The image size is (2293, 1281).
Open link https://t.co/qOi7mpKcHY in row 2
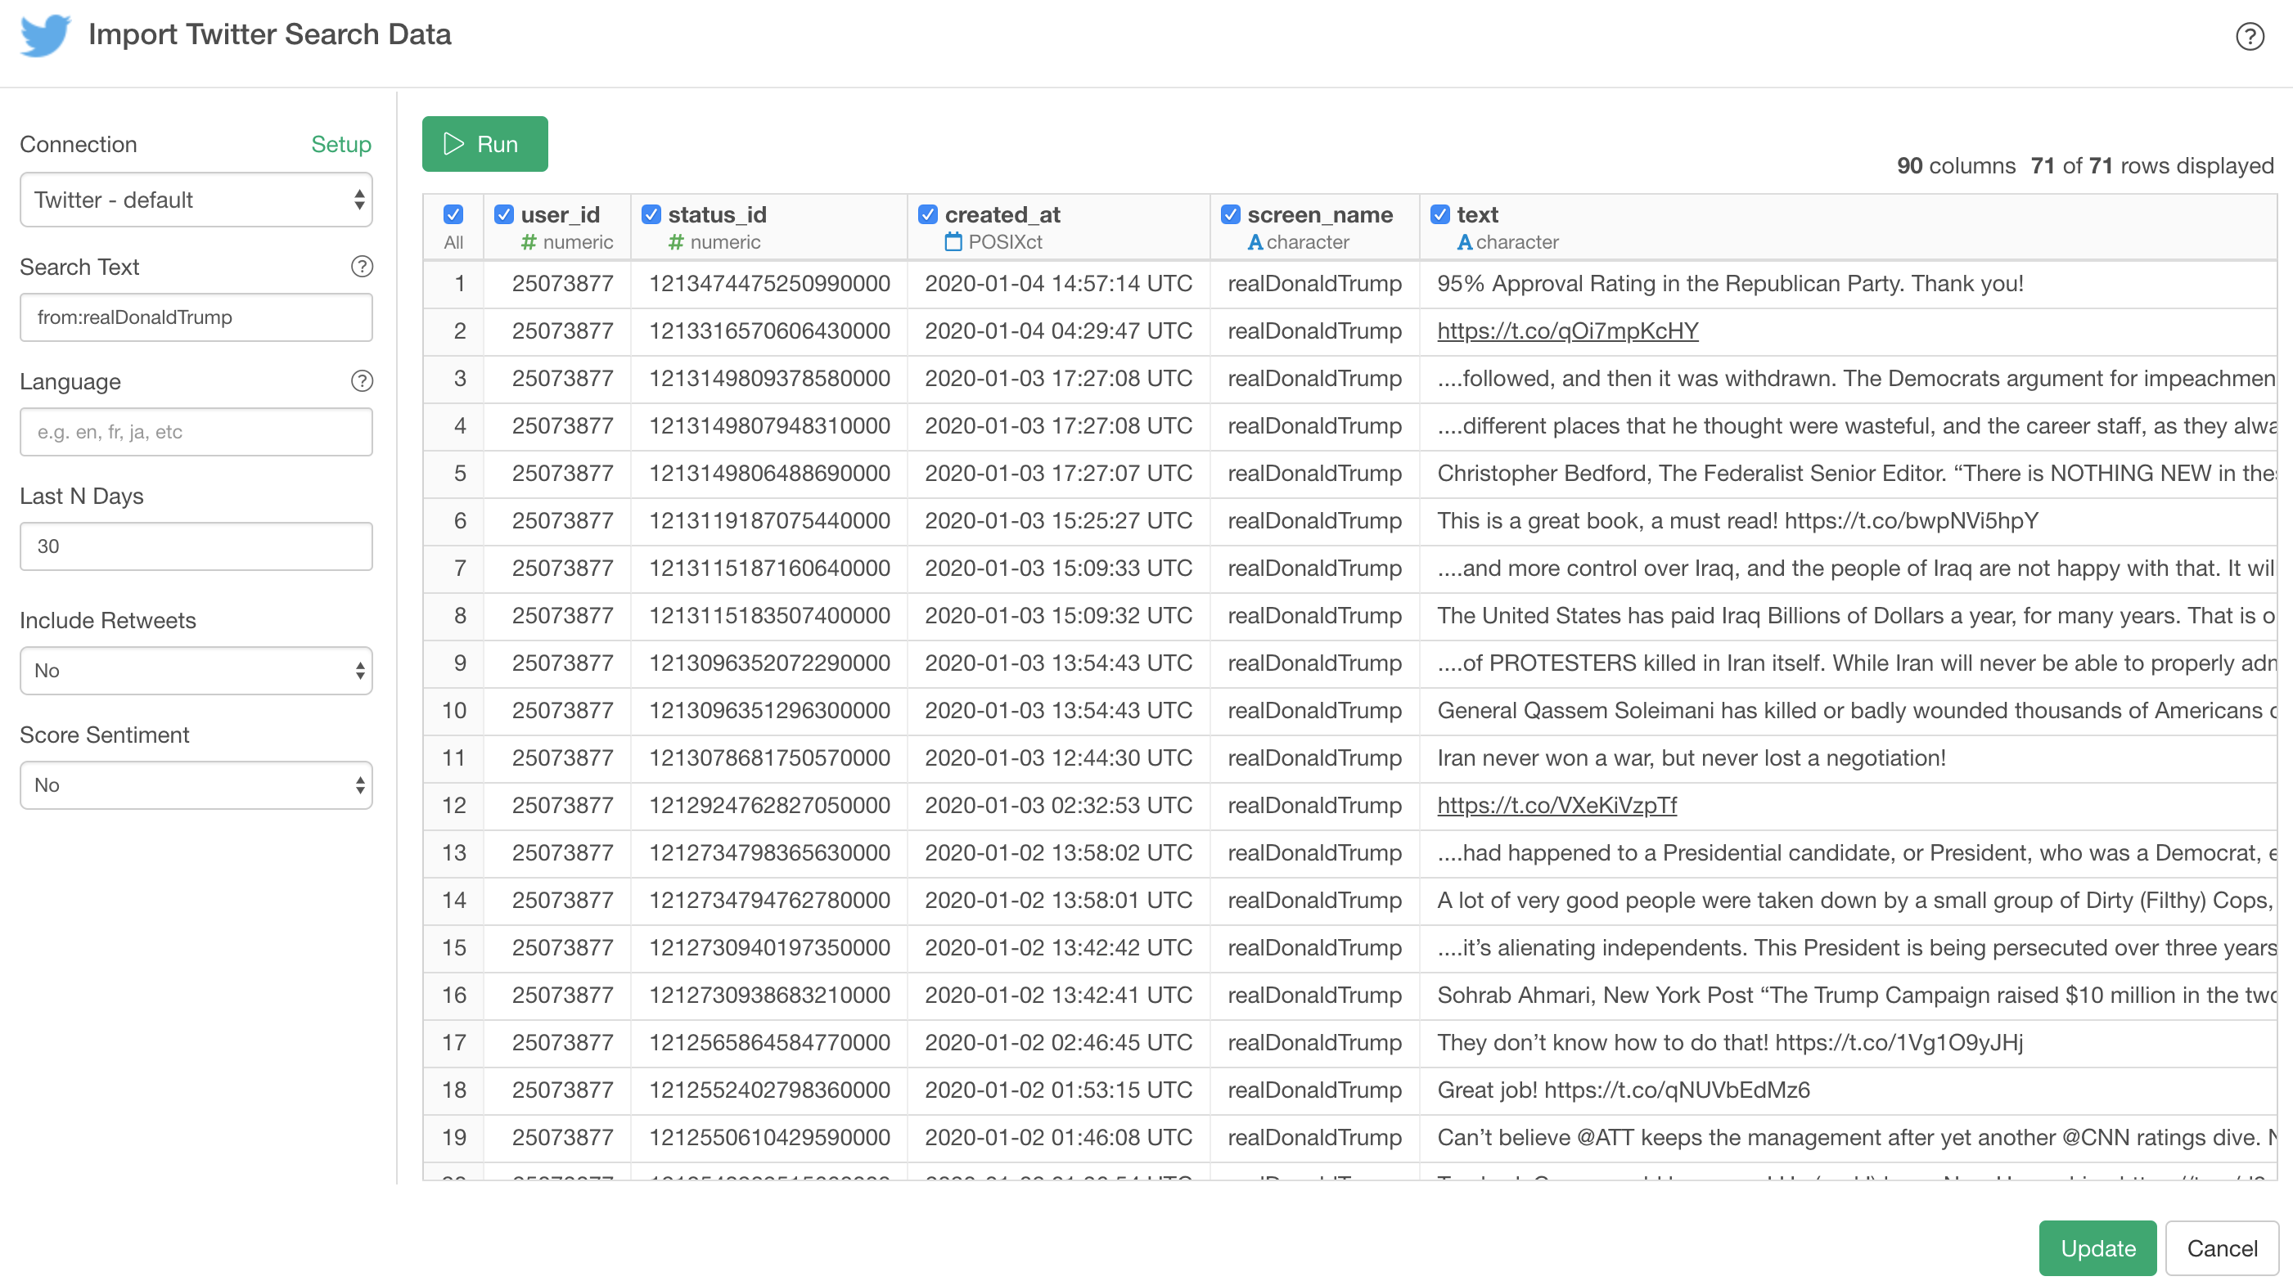1567,331
